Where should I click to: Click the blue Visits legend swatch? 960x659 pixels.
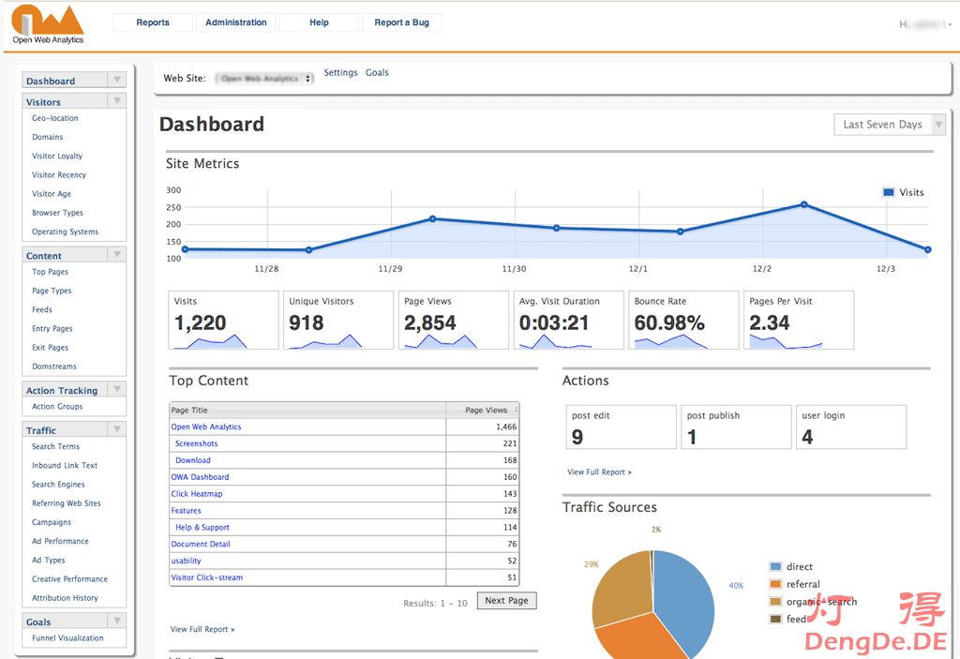tap(888, 192)
